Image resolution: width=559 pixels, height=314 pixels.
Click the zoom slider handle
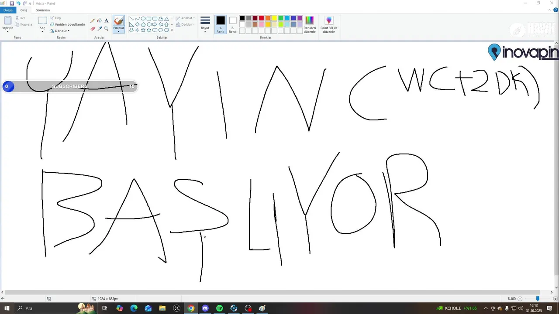538,299
